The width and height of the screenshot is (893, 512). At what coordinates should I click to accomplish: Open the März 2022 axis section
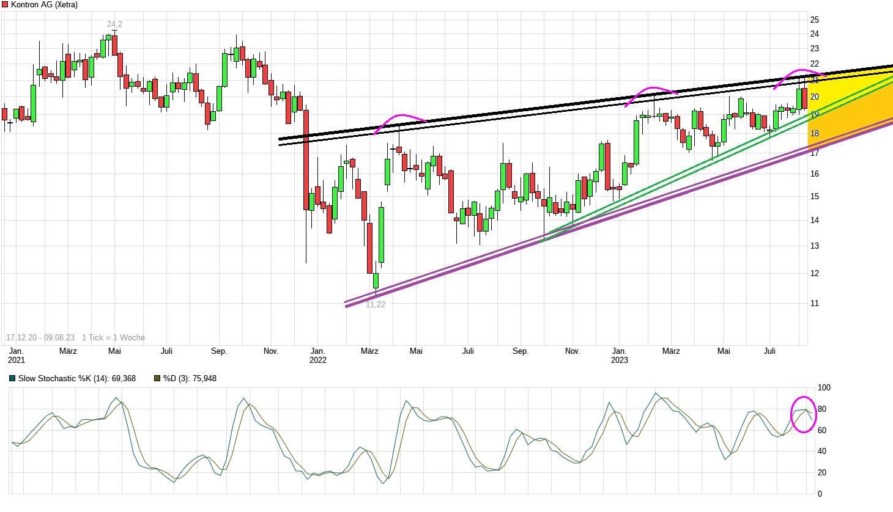369,351
